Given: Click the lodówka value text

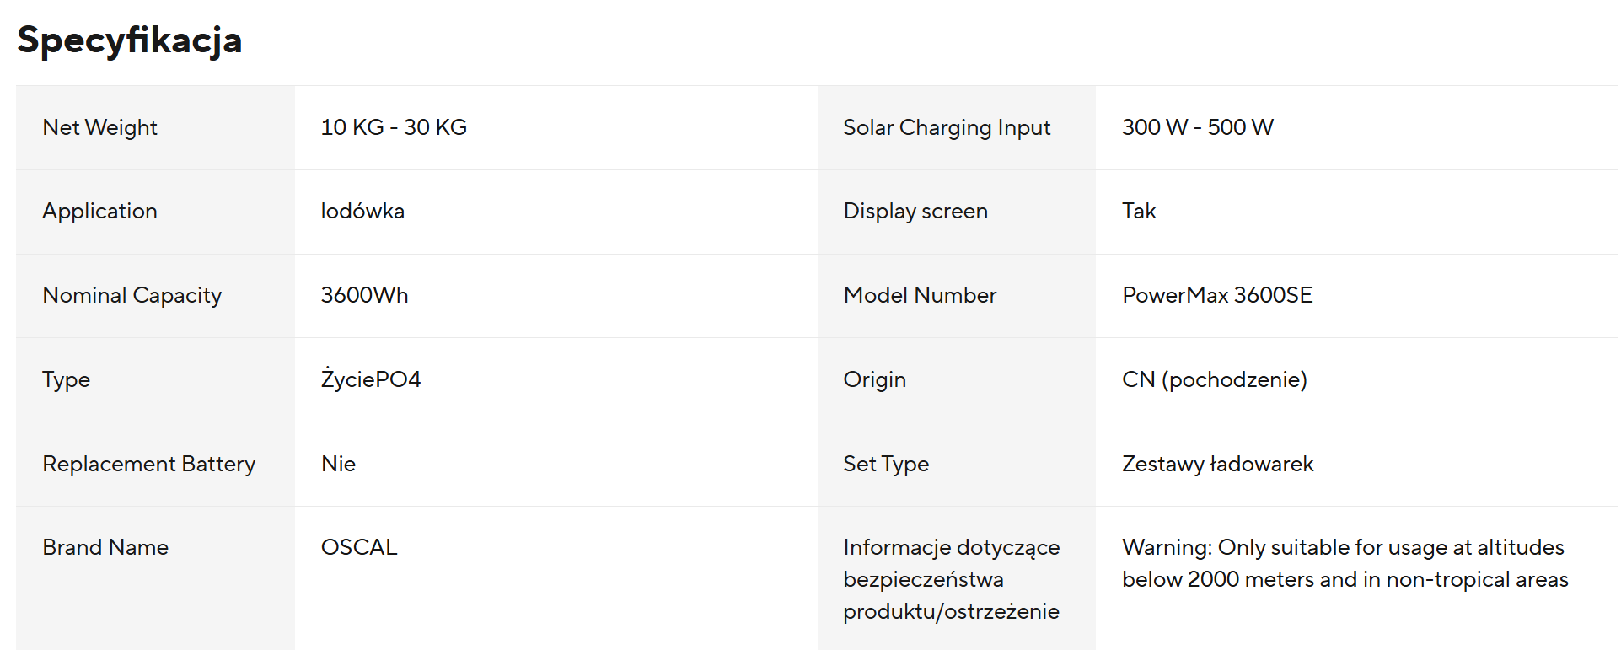Looking at the screenshot, I should pyautogui.click(x=362, y=211).
